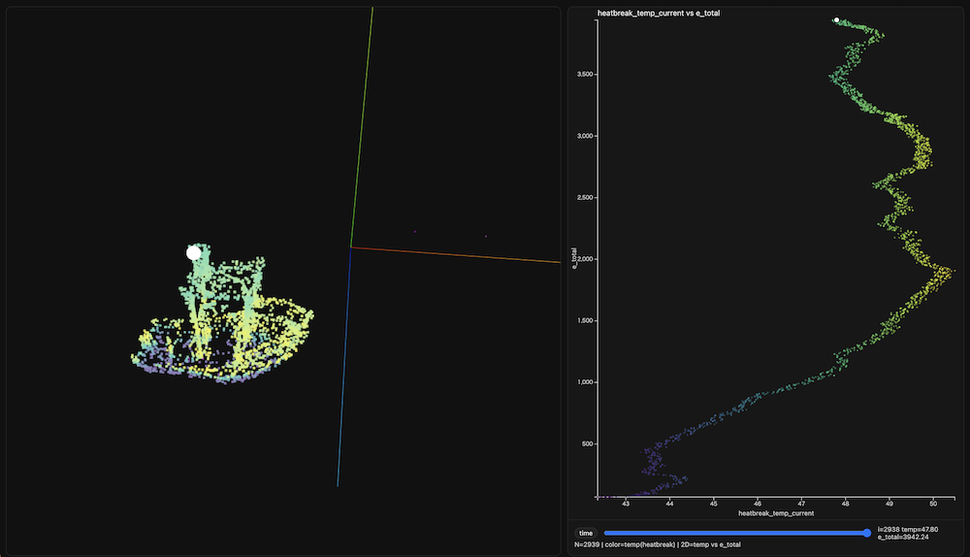This screenshot has width=970, height=557.
Task: Click the "time" button beside the slider
Action: click(586, 533)
